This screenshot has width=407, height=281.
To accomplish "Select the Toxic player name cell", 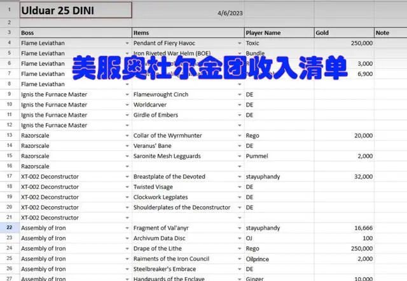I will [x=279, y=43].
